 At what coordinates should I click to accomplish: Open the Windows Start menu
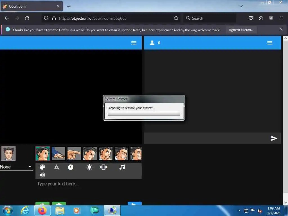pyautogui.click(x=8, y=210)
